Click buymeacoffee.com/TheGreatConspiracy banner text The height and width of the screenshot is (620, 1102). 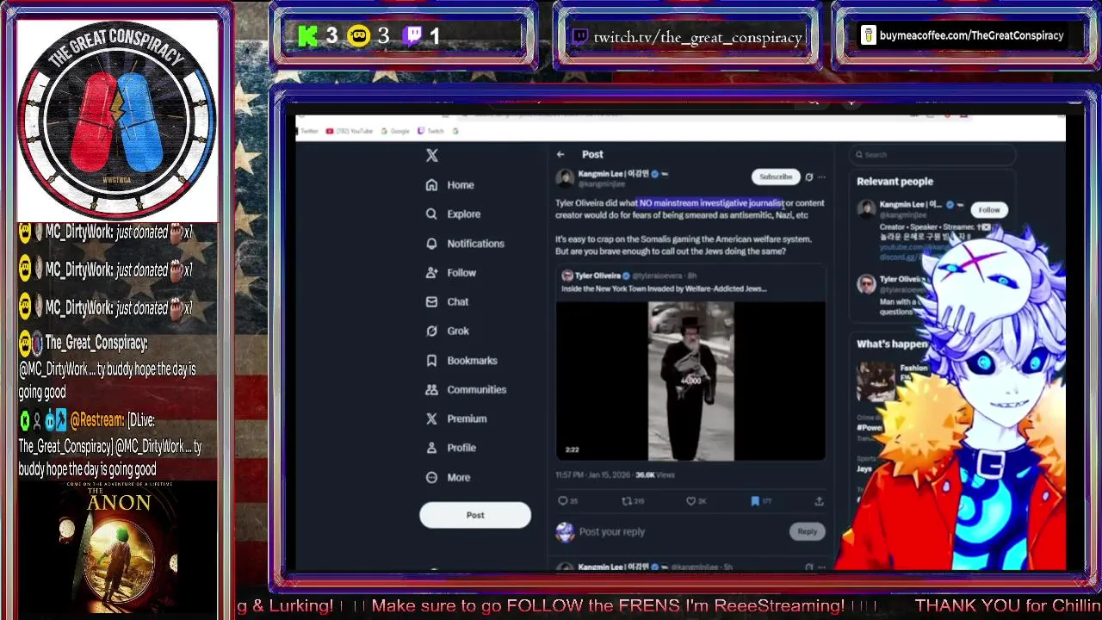click(971, 36)
